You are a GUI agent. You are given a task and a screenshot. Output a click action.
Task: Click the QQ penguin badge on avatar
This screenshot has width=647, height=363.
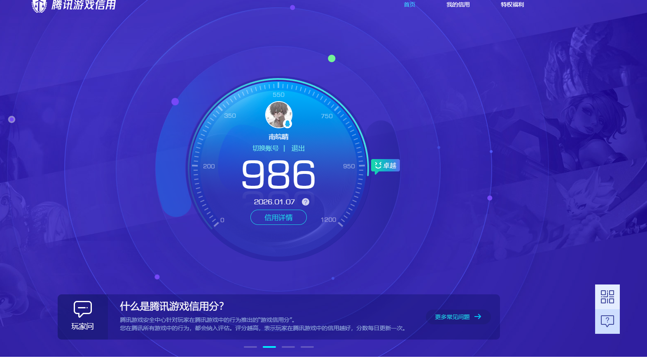288,124
